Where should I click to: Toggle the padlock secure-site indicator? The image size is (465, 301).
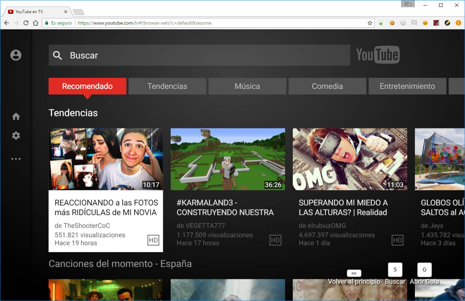tap(46, 23)
